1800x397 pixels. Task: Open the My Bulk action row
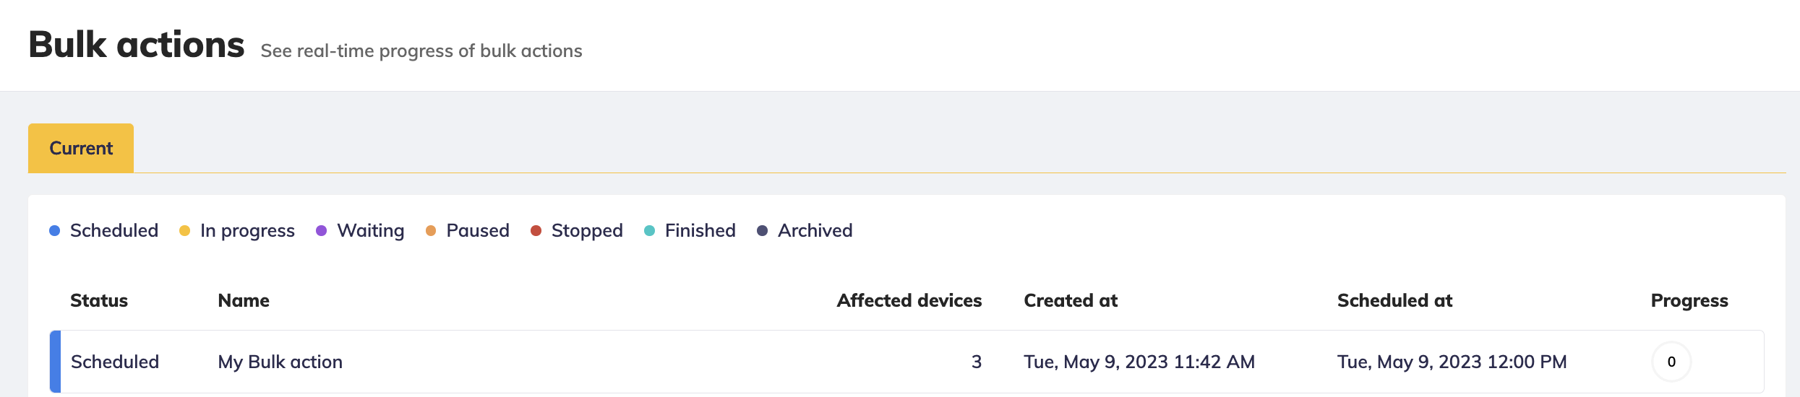click(280, 362)
